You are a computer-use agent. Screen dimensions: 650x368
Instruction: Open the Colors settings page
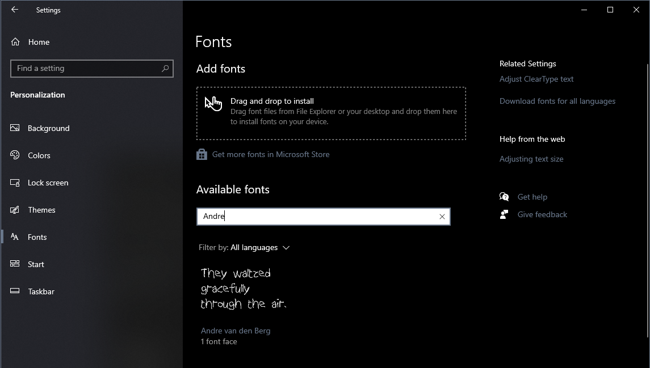[39, 155]
